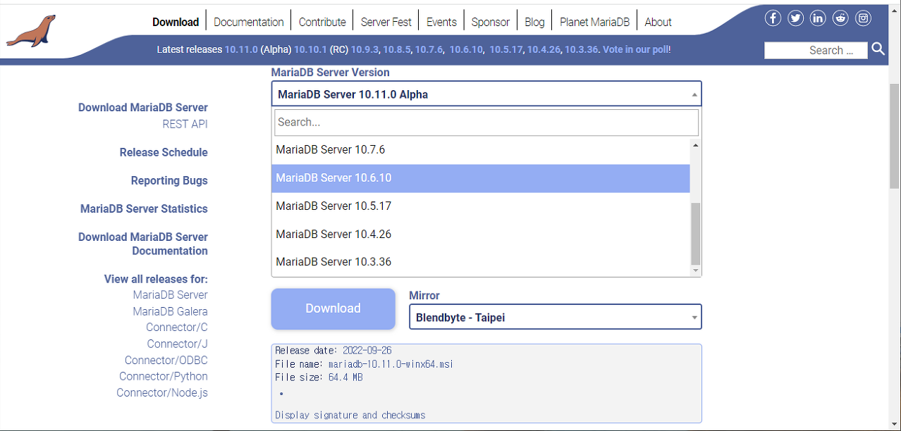This screenshot has width=901, height=431.
Task: Open latest release 10.10.1 link
Action: pos(310,49)
